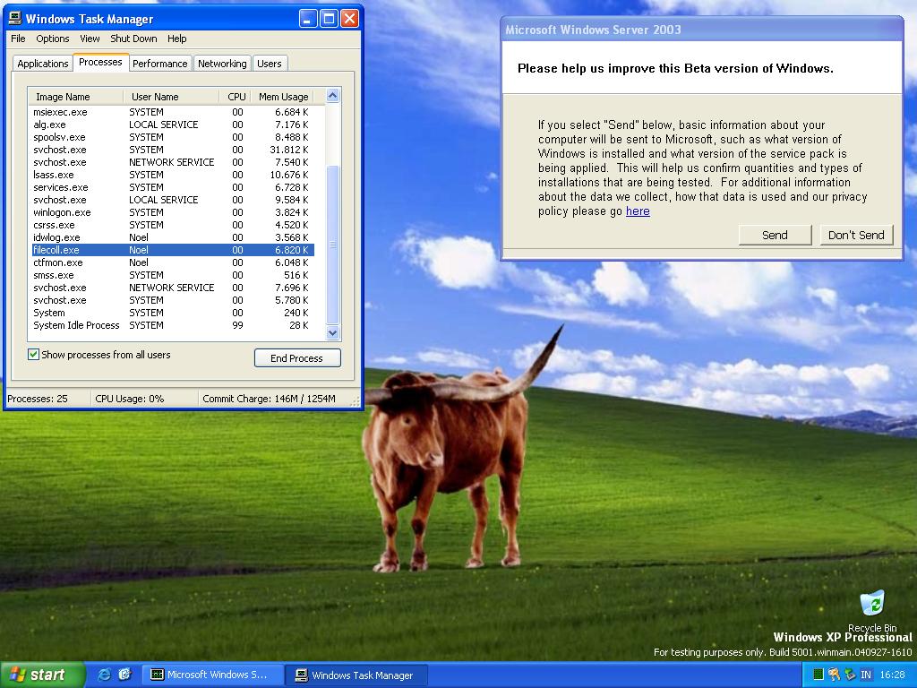Select the lsass.exe process
This screenshot has width=917, height=688.
[x=173, y=175]
